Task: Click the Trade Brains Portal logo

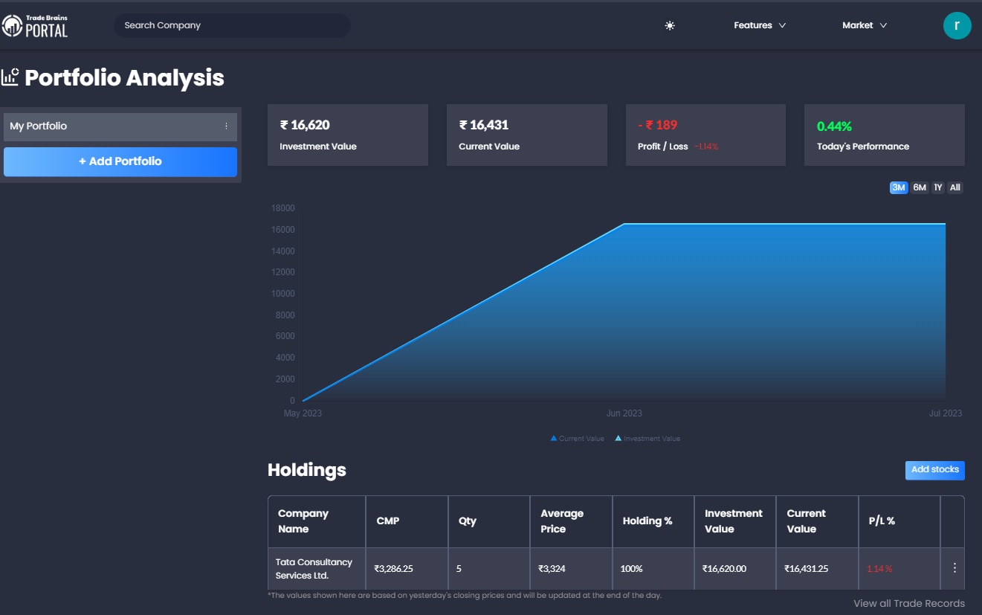Action: click(x=36, y=25)
